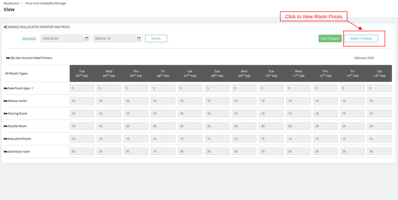This screenshot has height=200, width=398.
Task: Open calendar picker for end date
Action: pos(139,38)
